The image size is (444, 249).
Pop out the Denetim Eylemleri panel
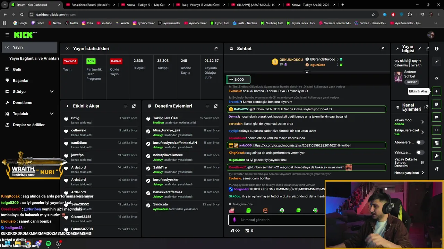tap(216, 106)
